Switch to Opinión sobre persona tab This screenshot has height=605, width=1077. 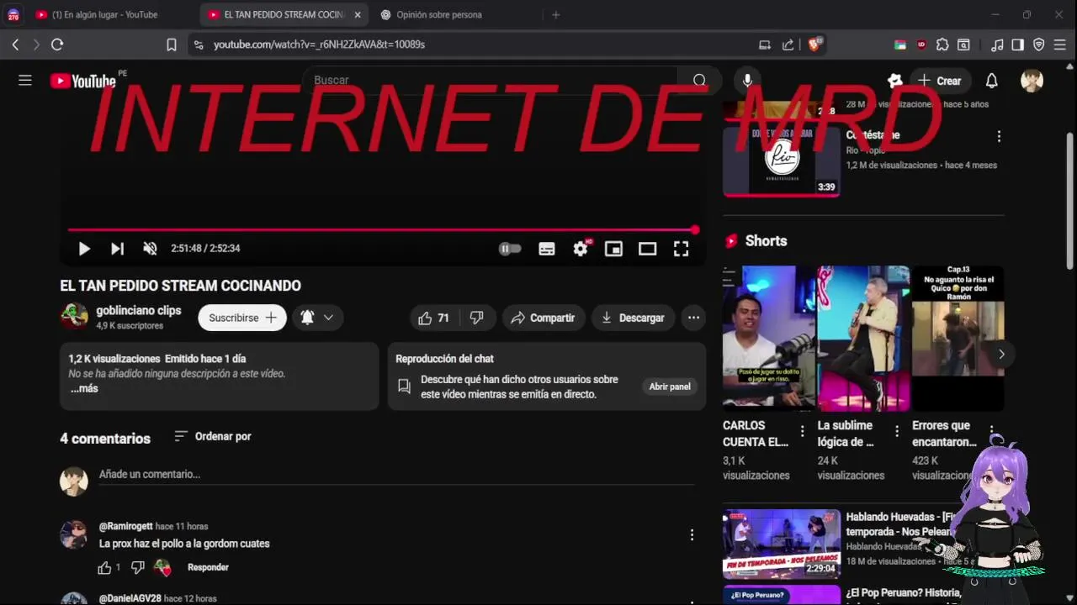coord(439,14)
